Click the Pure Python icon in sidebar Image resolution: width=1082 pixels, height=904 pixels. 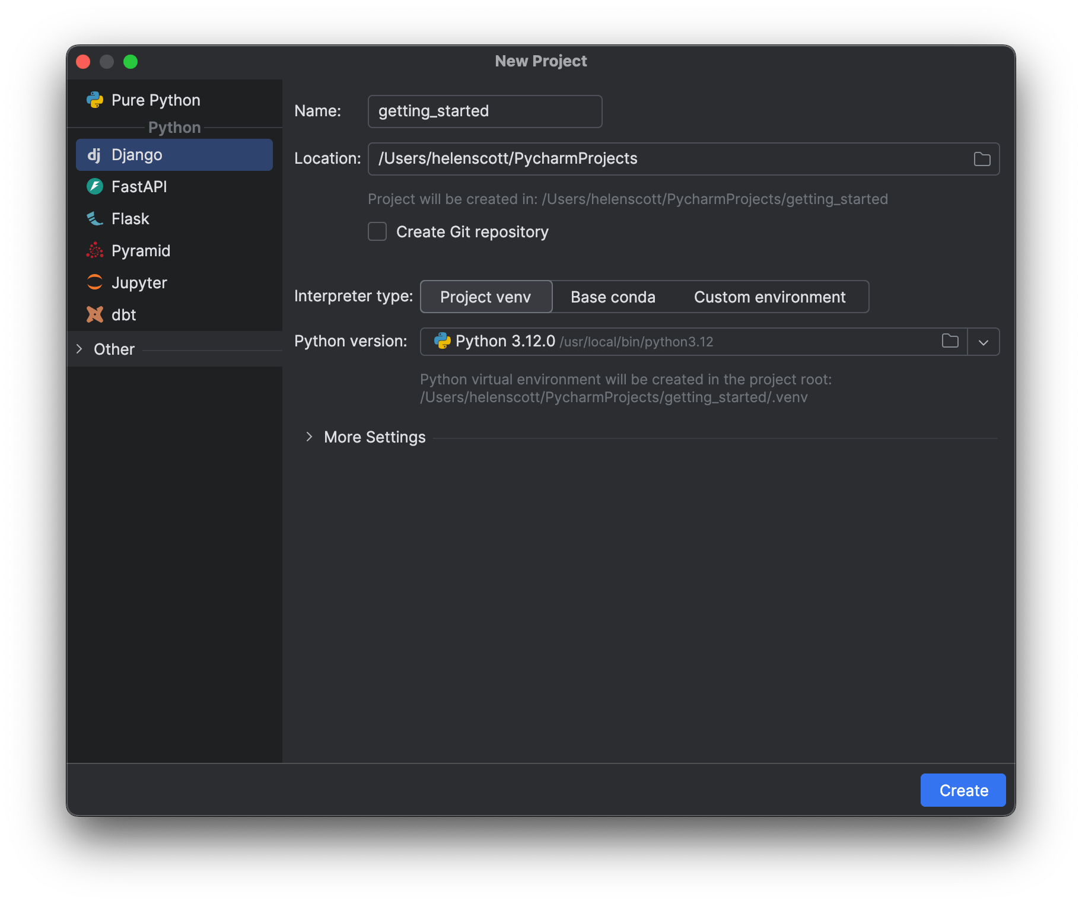point(95,100)
